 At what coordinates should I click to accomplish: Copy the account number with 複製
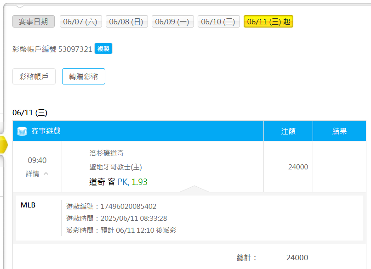[103, 49]
